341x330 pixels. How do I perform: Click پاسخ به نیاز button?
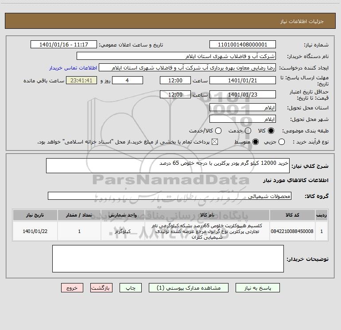(257, 288)
